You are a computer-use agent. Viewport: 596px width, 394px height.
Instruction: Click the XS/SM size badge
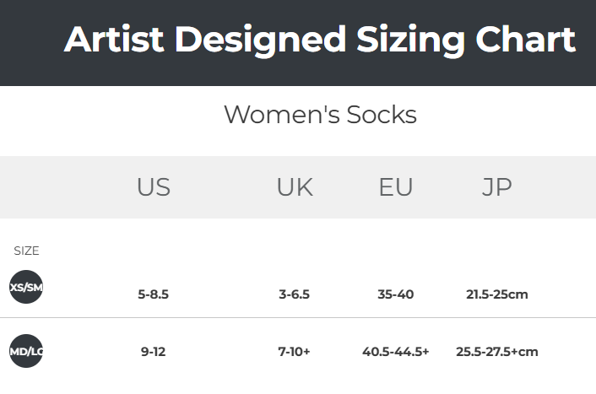click(x=26, y=287)
